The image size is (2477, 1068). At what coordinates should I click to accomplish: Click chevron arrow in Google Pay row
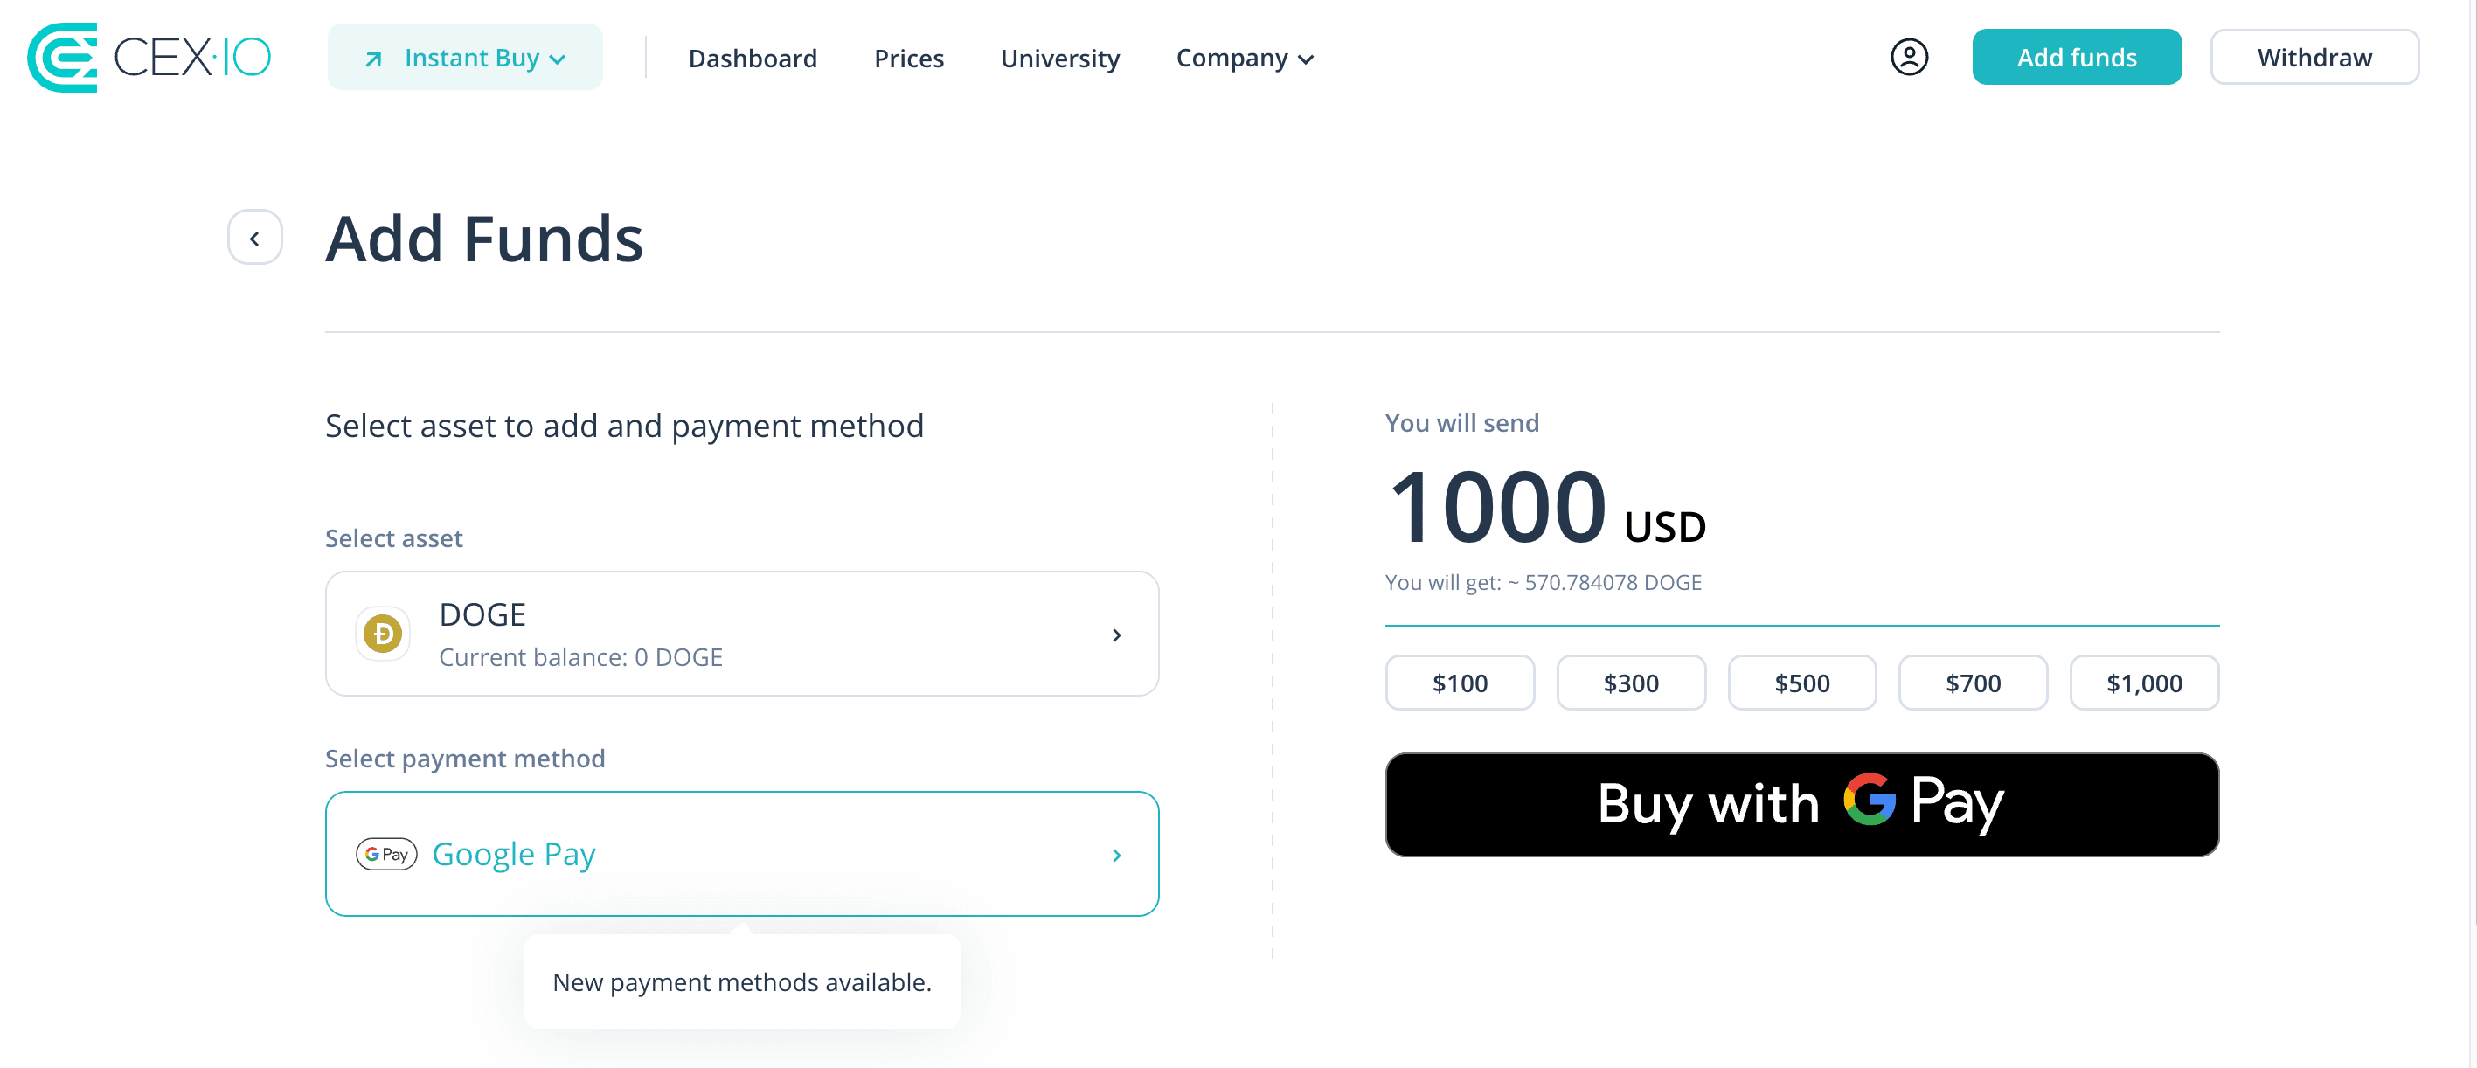(x=1116, y=855)
